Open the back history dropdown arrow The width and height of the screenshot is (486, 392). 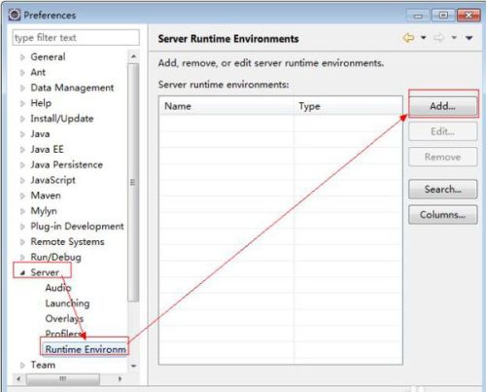tap(423, 38)
